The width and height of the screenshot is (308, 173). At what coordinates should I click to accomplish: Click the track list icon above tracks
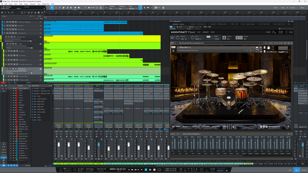(2, 13)
